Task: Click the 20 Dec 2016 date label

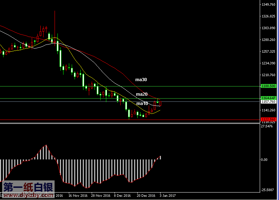Action: [146, 195]
